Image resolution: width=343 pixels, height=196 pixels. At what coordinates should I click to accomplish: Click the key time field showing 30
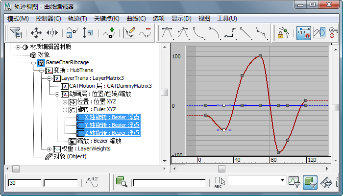tap(24, 183)
